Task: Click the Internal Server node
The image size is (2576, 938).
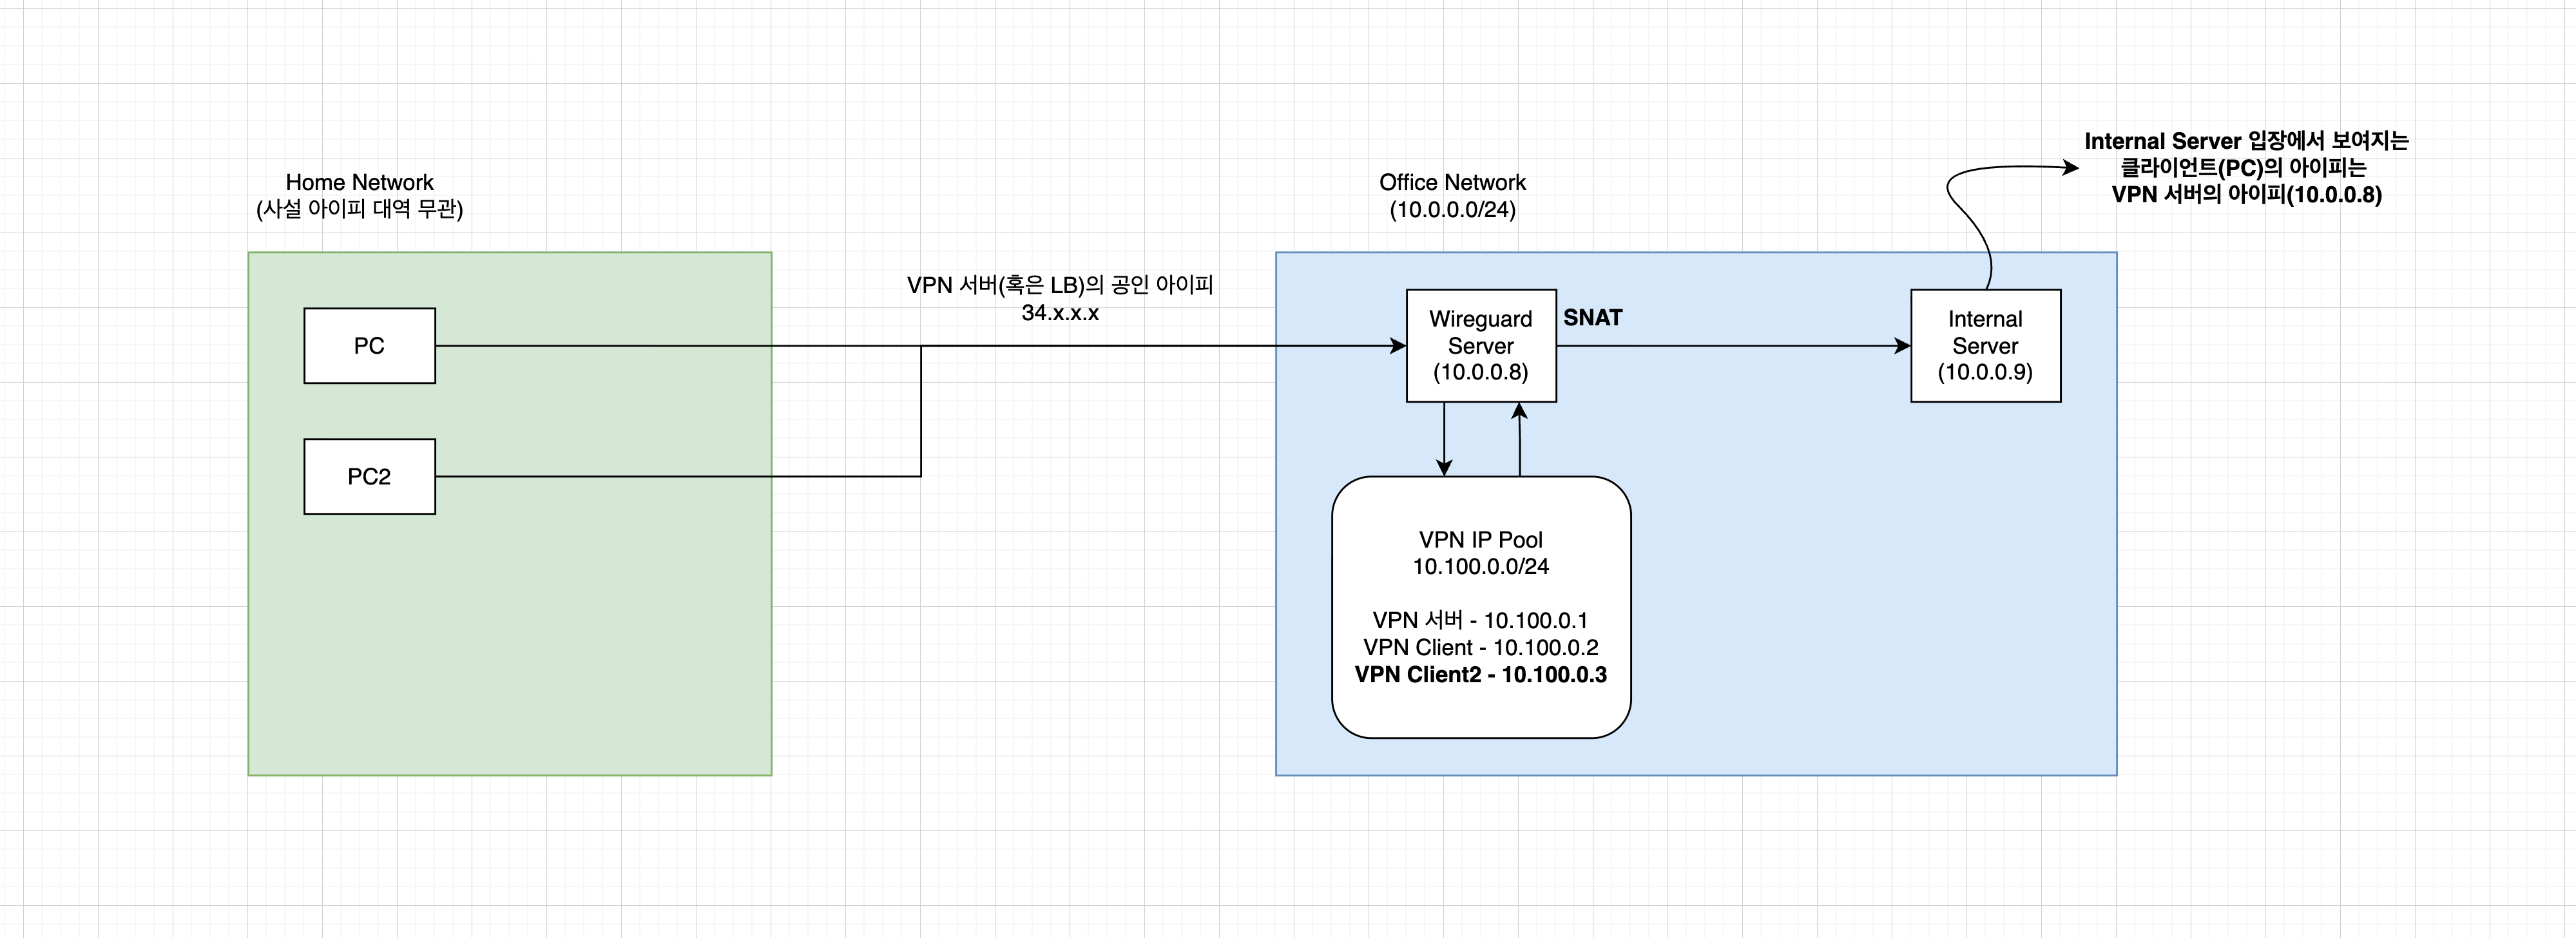Action: click(1985, 346)
